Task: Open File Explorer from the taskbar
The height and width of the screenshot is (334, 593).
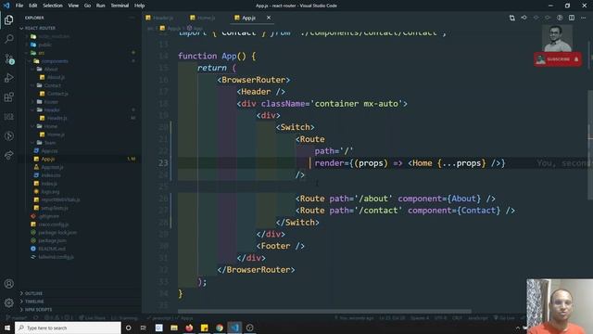Action: (174, 328)
